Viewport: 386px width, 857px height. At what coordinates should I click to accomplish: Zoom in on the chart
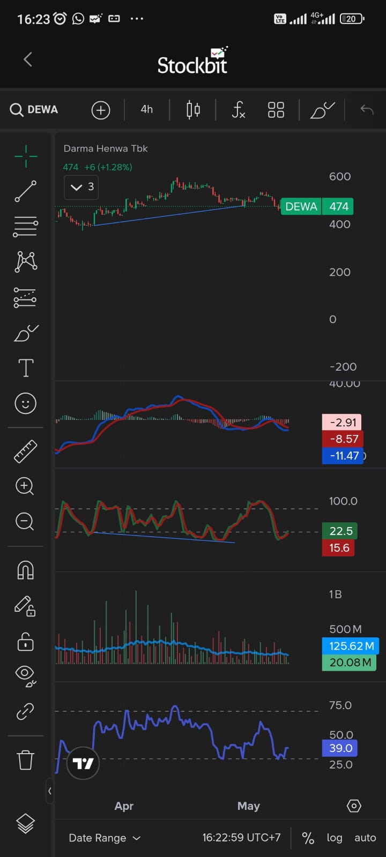coord(25,486)
